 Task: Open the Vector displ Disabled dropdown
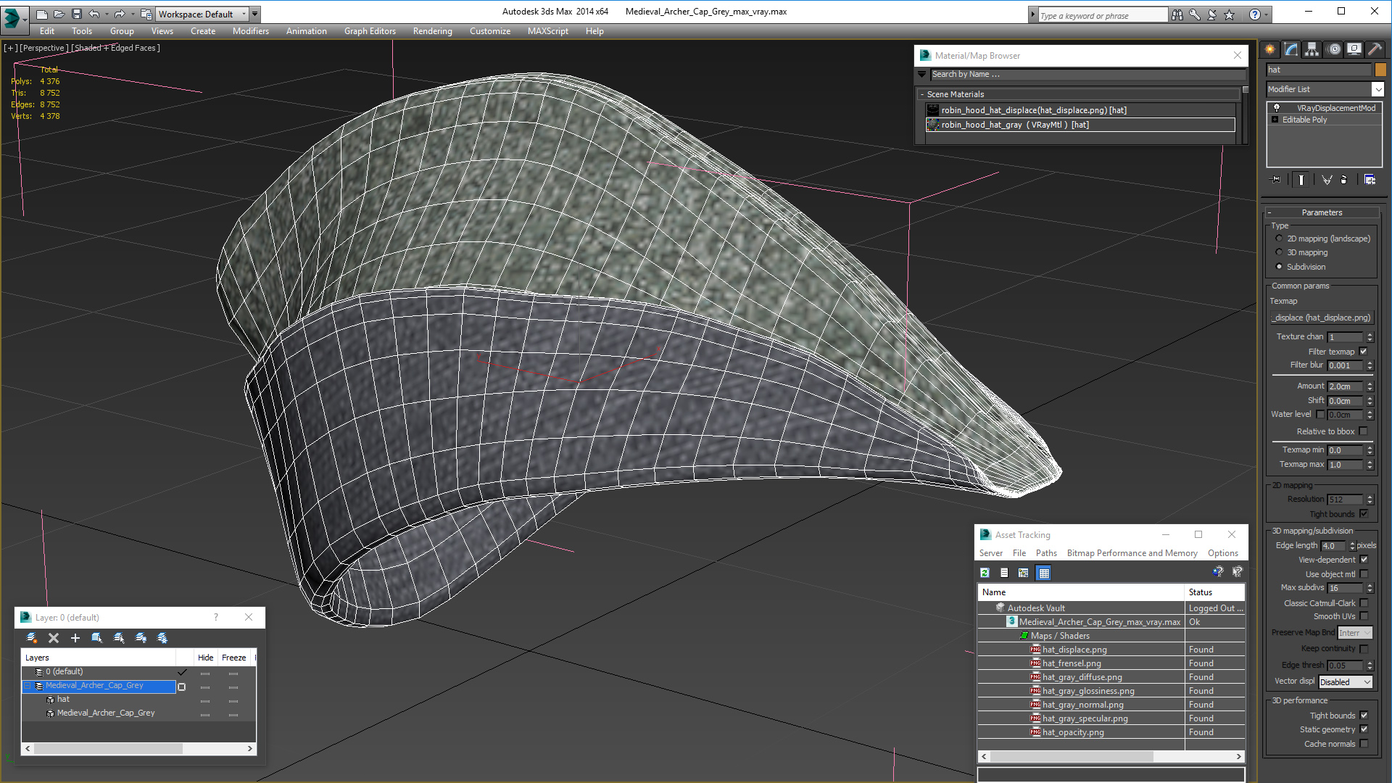point(1346,682)
